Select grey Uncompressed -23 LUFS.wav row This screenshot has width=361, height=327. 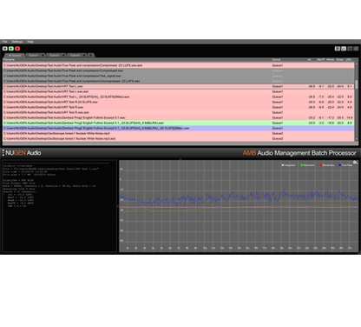(179, 81)
